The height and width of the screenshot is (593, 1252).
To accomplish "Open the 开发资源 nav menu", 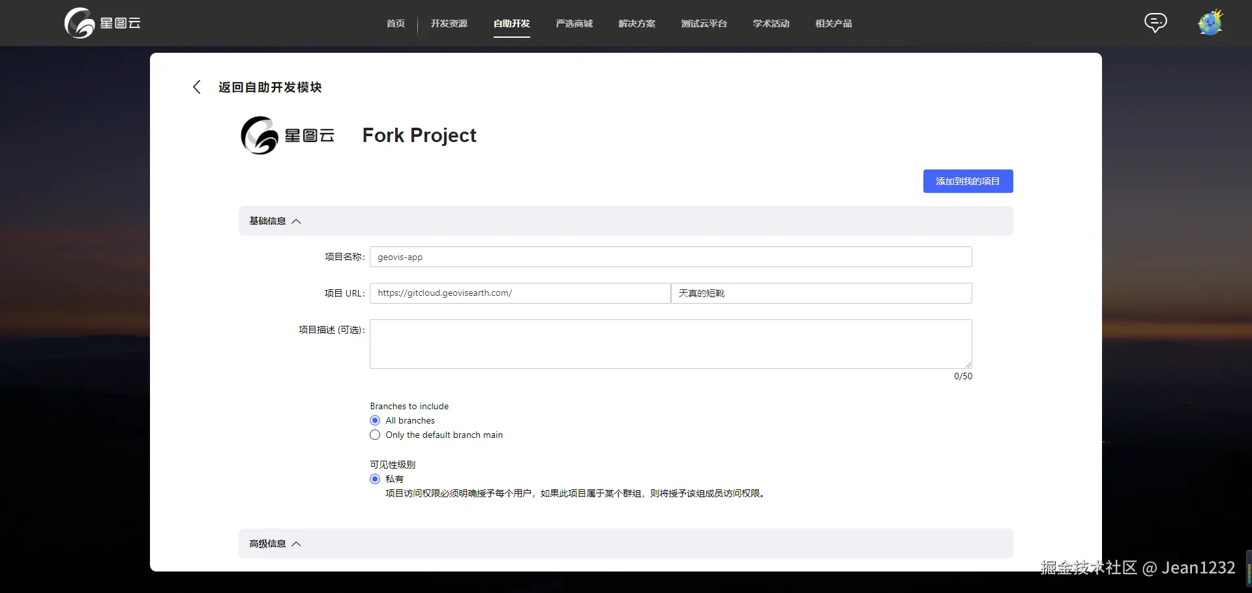I will point(449,23).
